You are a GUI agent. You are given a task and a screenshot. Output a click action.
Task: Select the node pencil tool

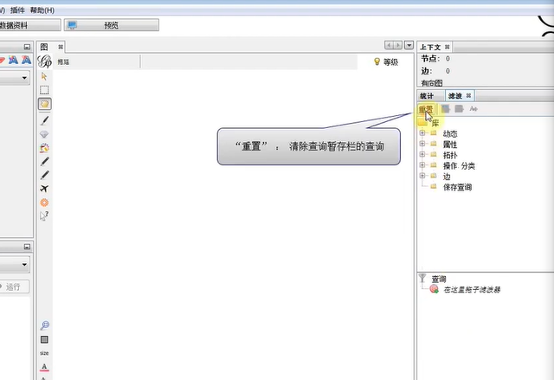(44, 161)
